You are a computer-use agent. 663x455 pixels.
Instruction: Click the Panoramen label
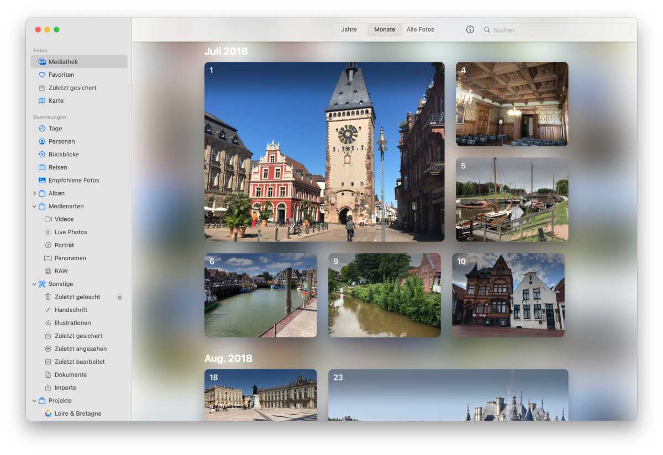pos(70,258)
